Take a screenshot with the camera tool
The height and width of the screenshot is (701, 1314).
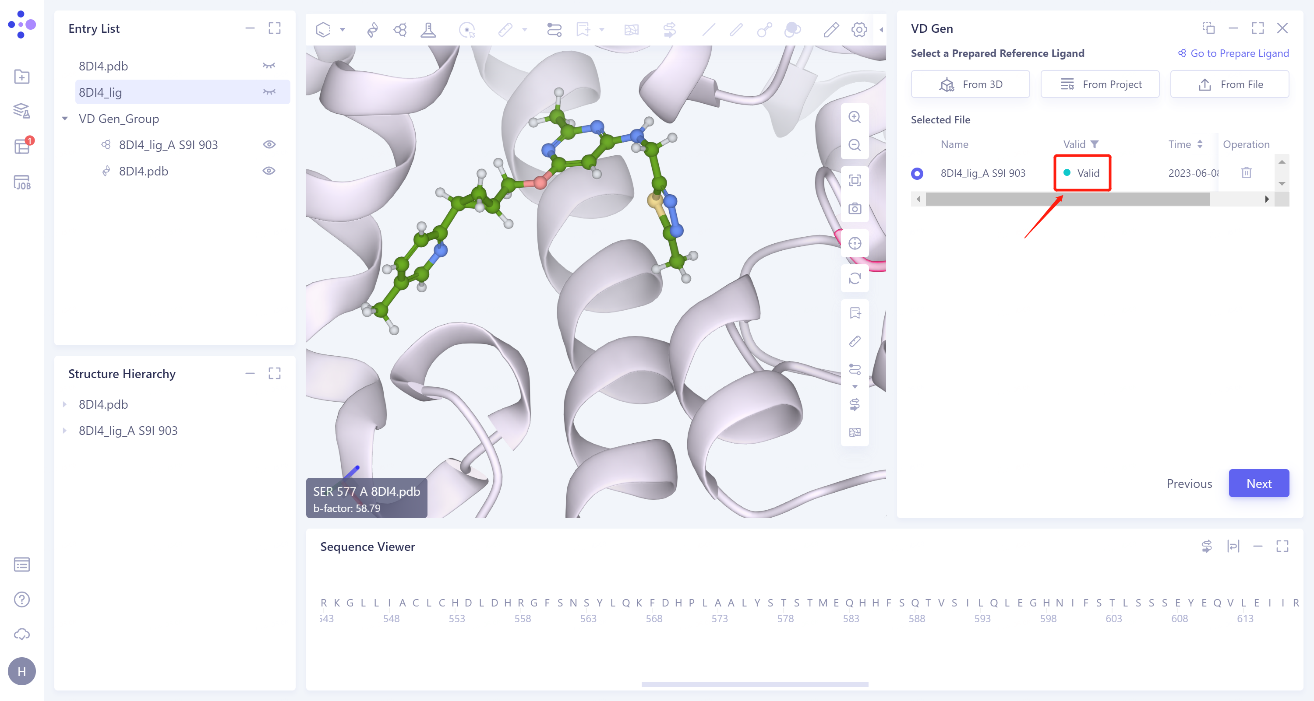855,208
